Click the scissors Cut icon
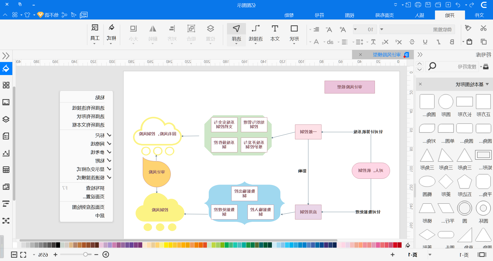This screenshot has height=261, width=493. [x=483, y=28]
